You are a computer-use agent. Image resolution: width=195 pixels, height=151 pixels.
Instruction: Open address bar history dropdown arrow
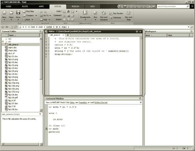[x=188, y=27]
